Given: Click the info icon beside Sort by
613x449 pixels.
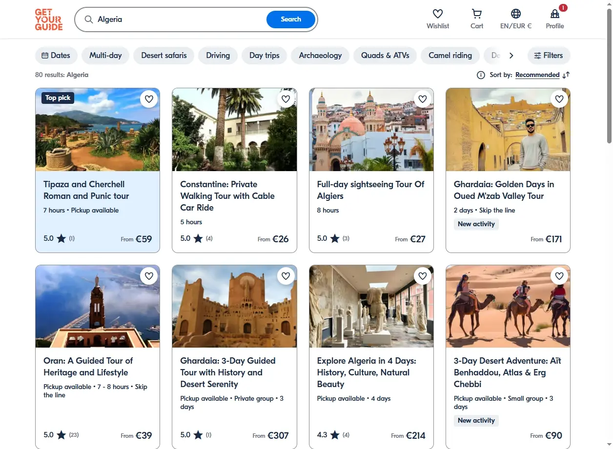Looking at the screenshot, I should [481, 75].
